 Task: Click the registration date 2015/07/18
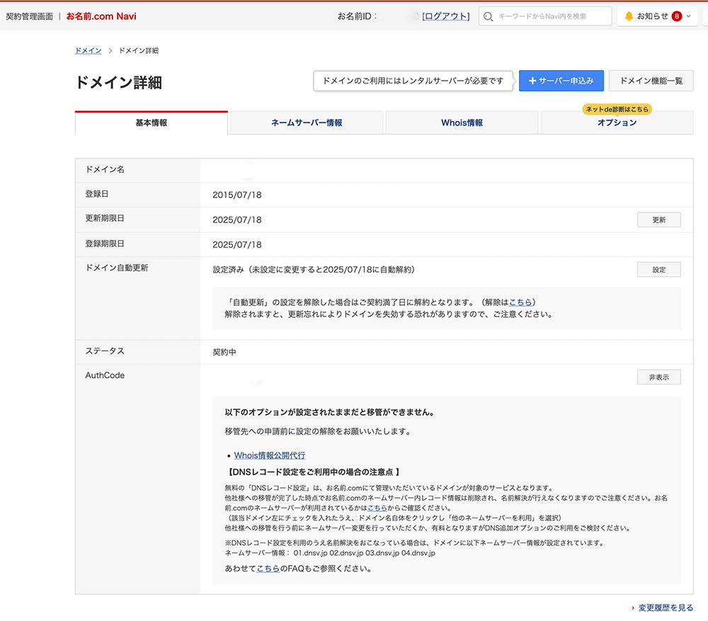point(237,195)
